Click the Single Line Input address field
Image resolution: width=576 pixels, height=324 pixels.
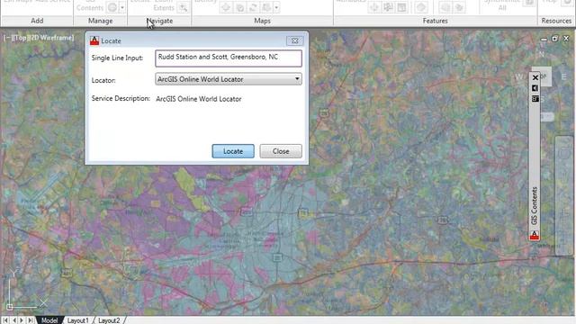[229, 58]
